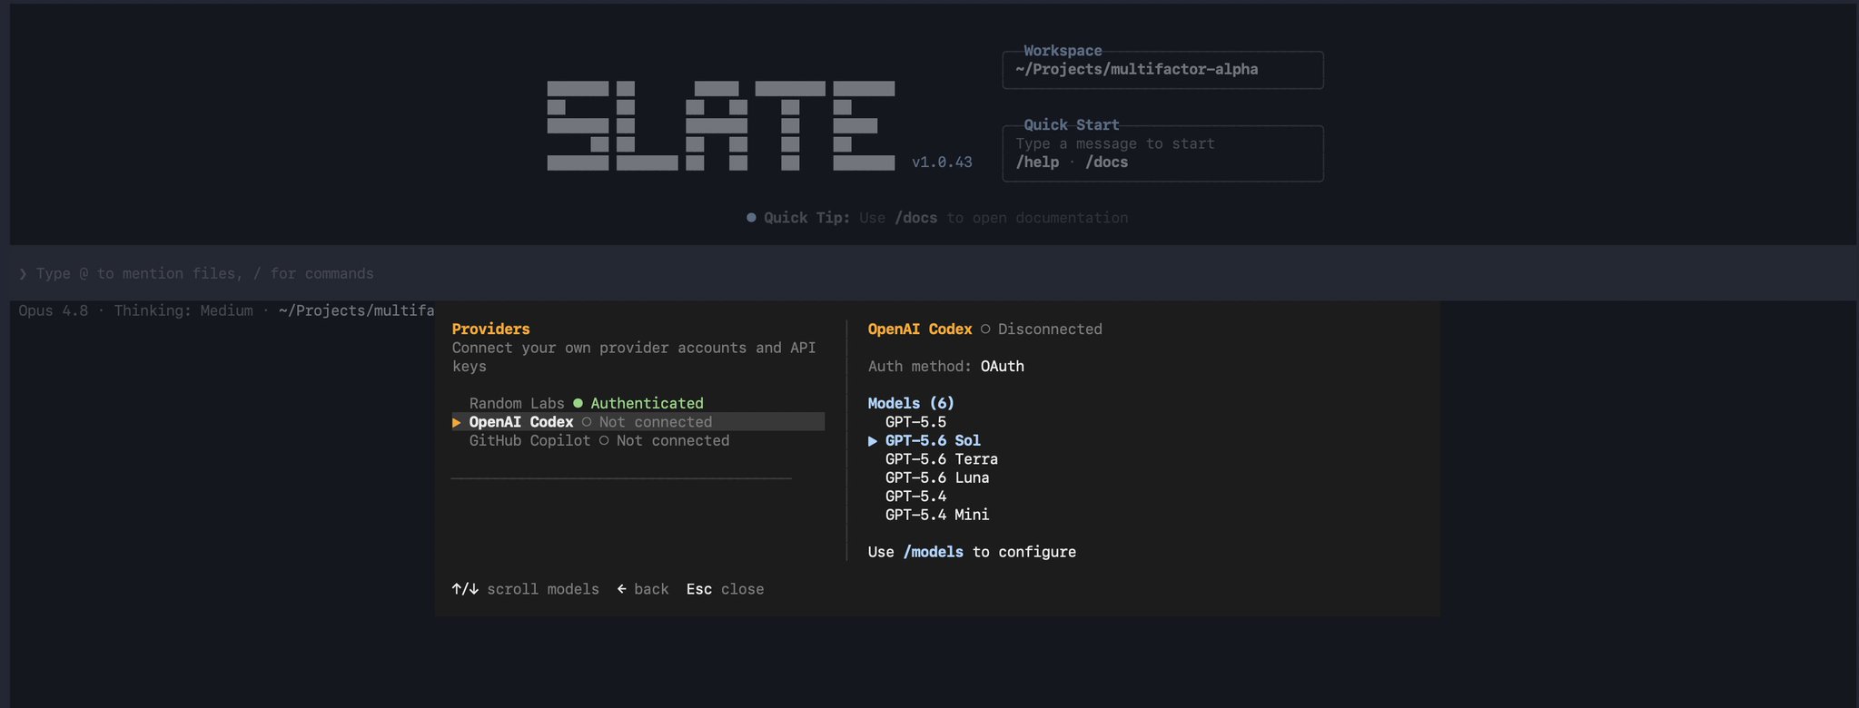1859x708 pixels.
Task: Click the prompt chevron icon
Action: click(x=23, y=274)
